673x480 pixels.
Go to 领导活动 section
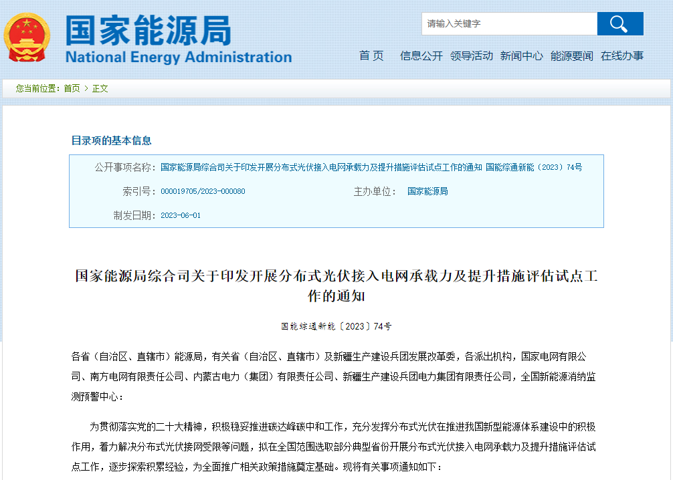(471, 56)
